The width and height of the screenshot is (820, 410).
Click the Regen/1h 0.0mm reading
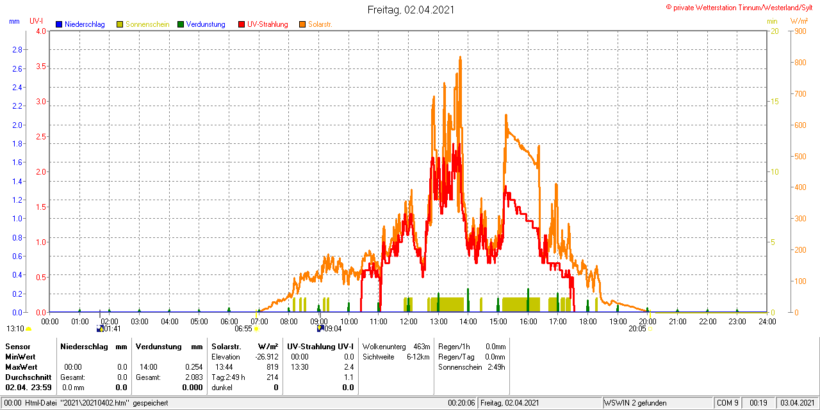471,346
